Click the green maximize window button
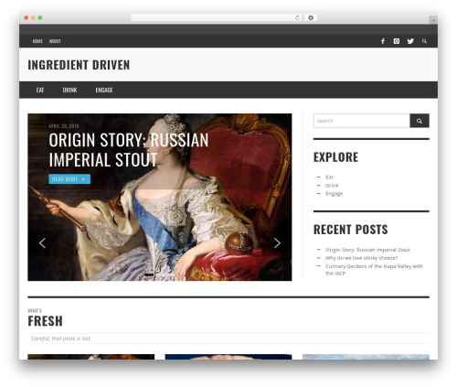Screen dimensions: 457x387 (40, 18)
